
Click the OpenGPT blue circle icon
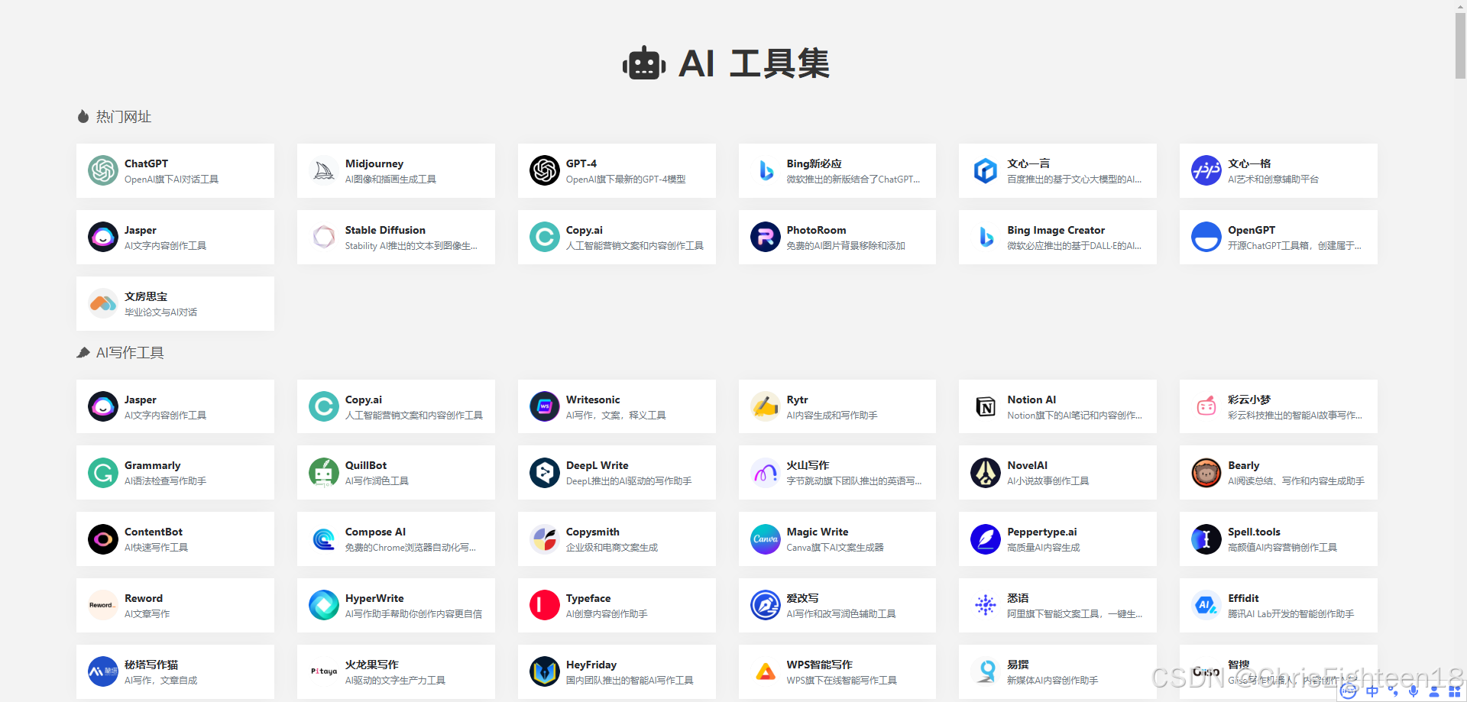click(x=1206, y=237)
